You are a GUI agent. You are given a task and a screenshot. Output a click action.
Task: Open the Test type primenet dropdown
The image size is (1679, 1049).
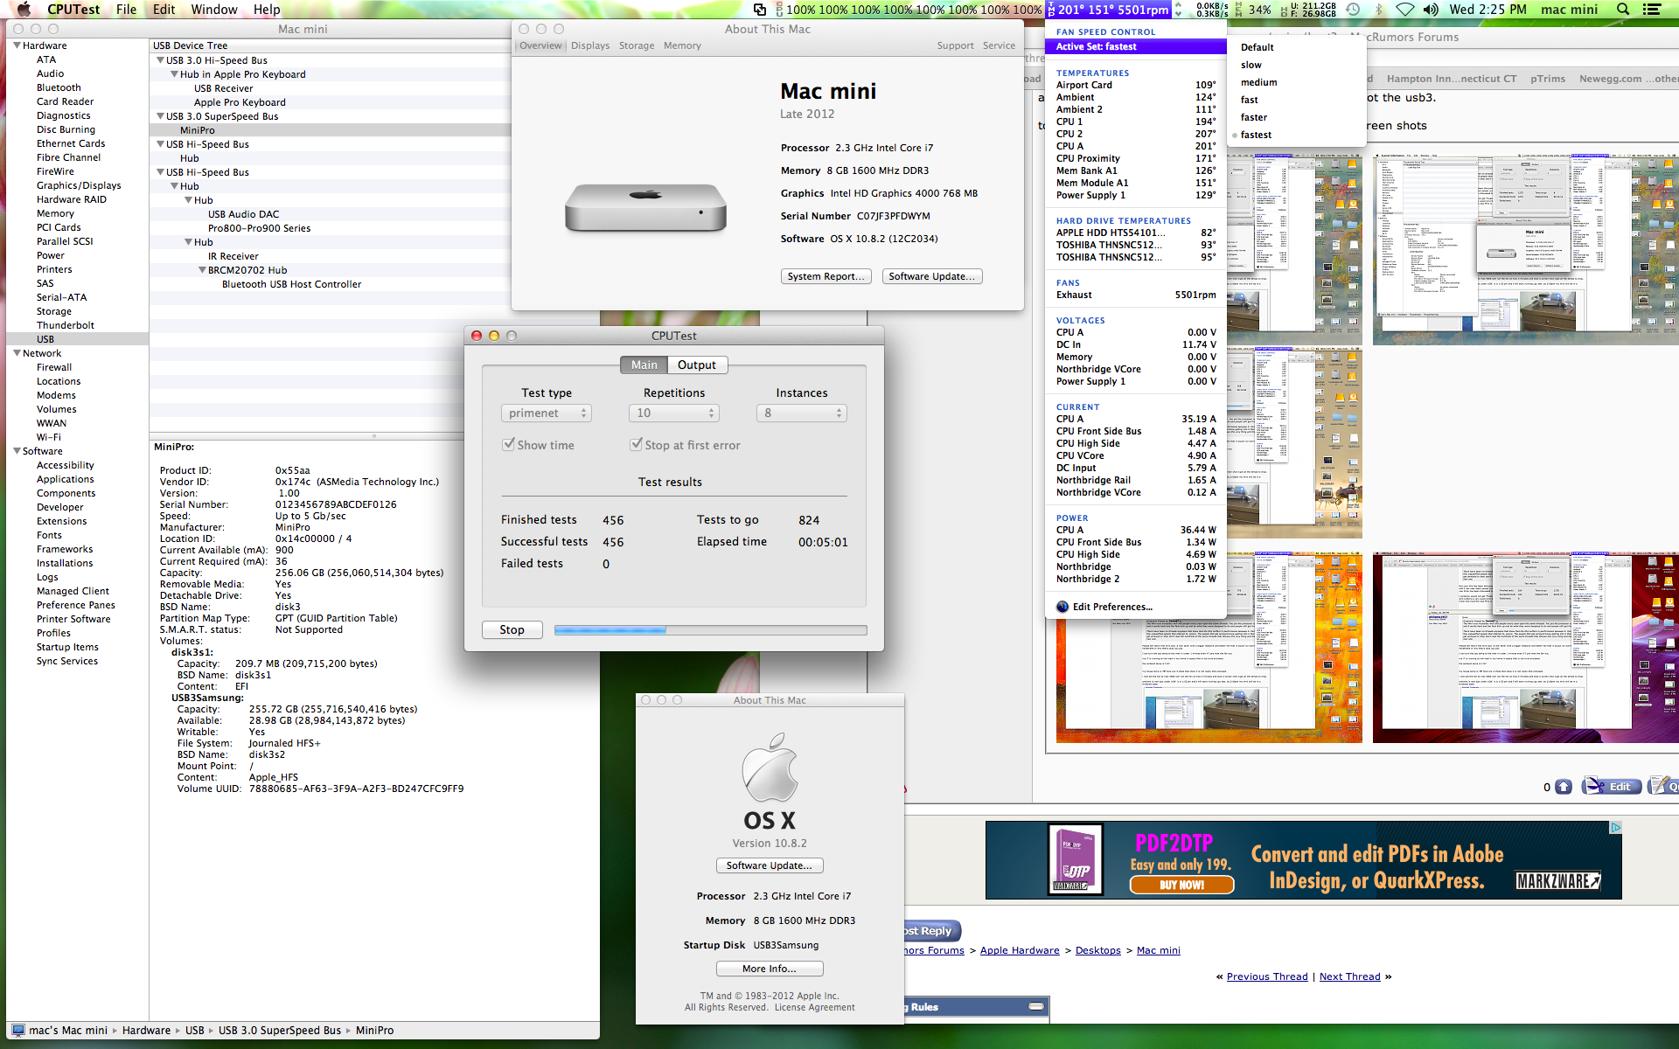pyautogui.click(x=546, y=413)
